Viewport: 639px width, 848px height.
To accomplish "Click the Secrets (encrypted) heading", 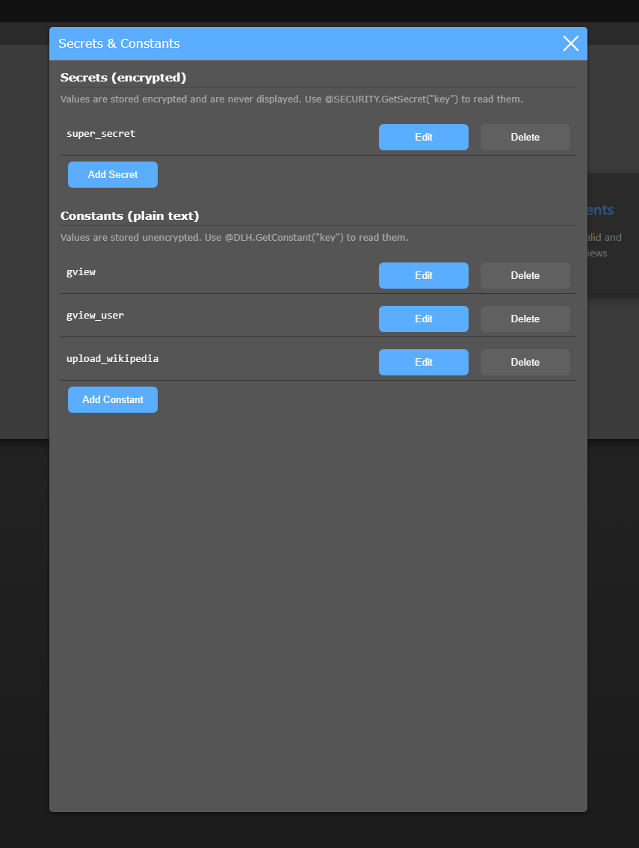I will point(123,77).
